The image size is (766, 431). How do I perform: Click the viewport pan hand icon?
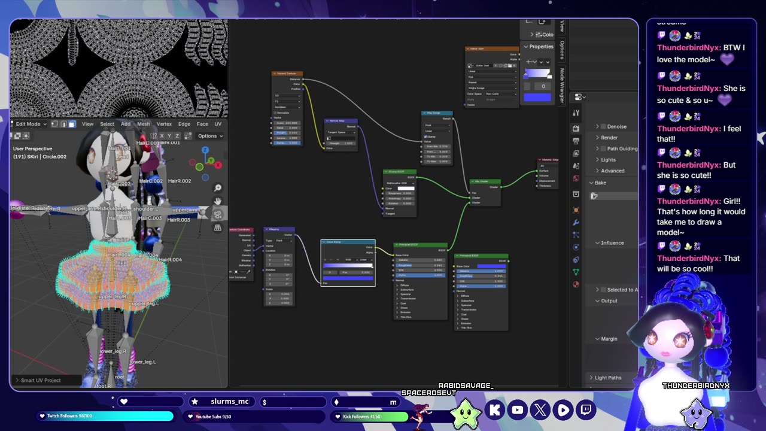pyautogui.click(x=218, y=201)
